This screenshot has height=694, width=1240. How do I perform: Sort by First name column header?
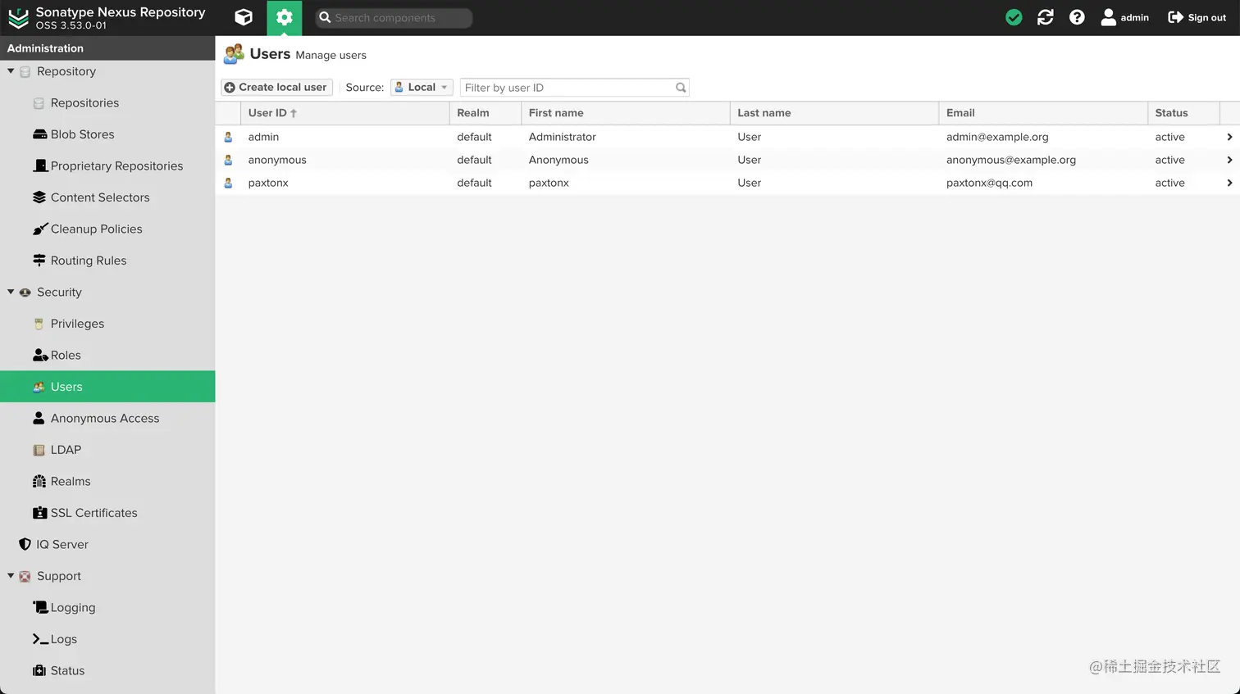[626, 113]
